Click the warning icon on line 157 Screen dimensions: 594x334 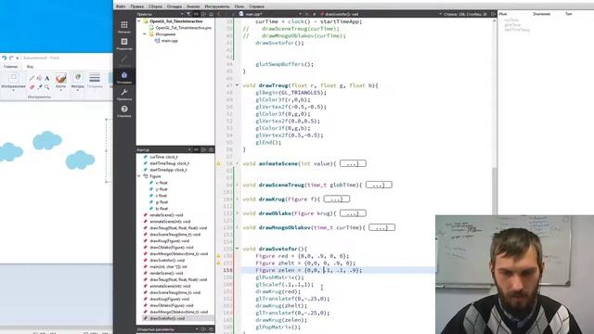[219, 263]
